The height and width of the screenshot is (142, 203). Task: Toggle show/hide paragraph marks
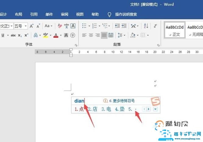pyautogui.click(x=155, y=26)
